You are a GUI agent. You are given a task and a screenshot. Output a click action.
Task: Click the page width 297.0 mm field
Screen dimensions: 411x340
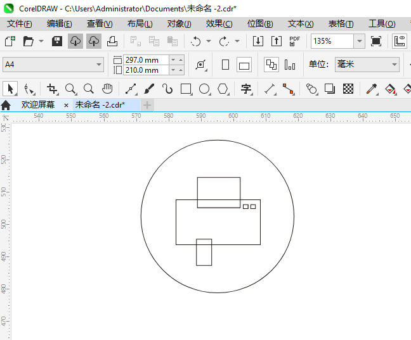pos(146,60)
